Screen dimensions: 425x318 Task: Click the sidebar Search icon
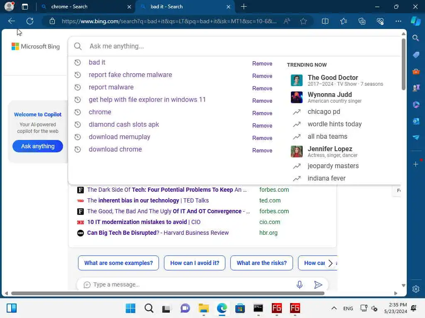(x=415, y=38)
